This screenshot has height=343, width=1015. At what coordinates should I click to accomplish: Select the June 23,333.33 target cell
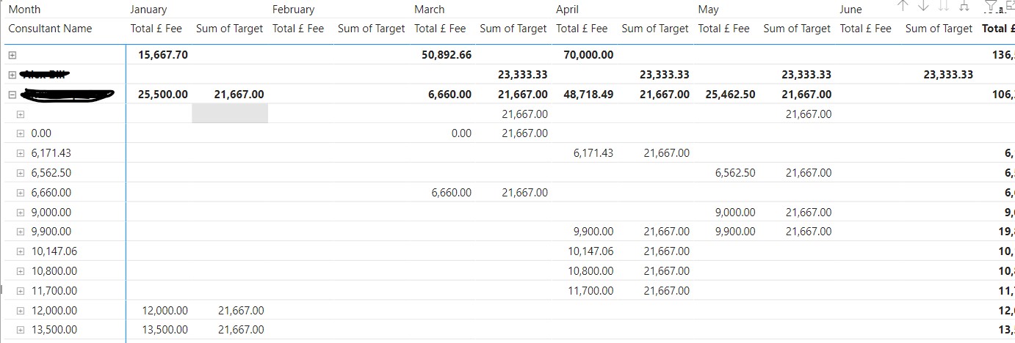(x=948, y=75)
